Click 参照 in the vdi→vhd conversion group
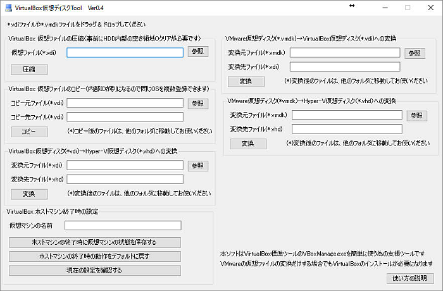 coord(198,166)
